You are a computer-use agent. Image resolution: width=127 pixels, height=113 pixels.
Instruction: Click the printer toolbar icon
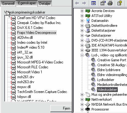[110, 3]
